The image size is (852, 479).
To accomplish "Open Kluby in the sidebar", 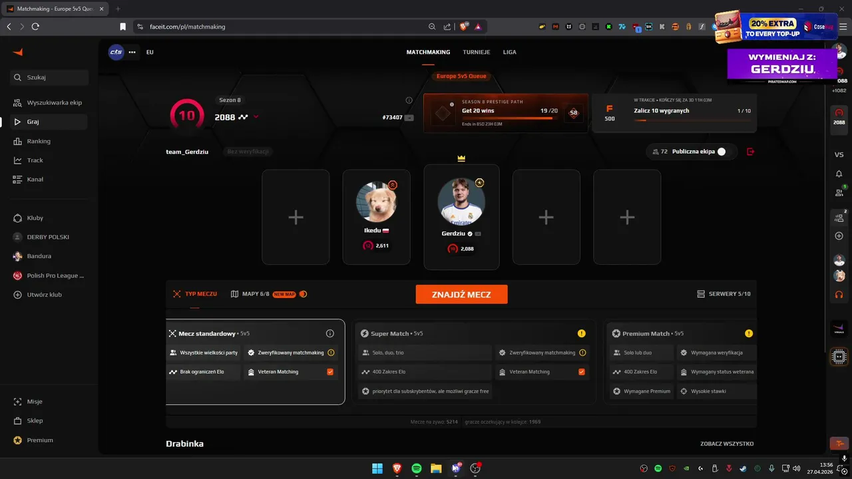I will 49,218.
